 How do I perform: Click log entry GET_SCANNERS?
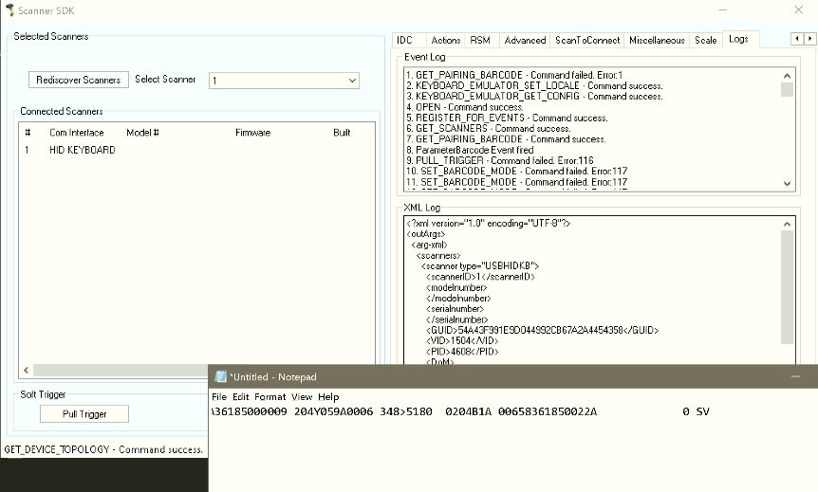489,129
